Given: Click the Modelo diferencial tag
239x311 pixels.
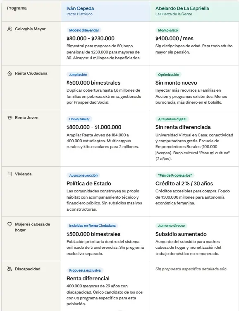Looking at the screenshot, I should (84, 30).
